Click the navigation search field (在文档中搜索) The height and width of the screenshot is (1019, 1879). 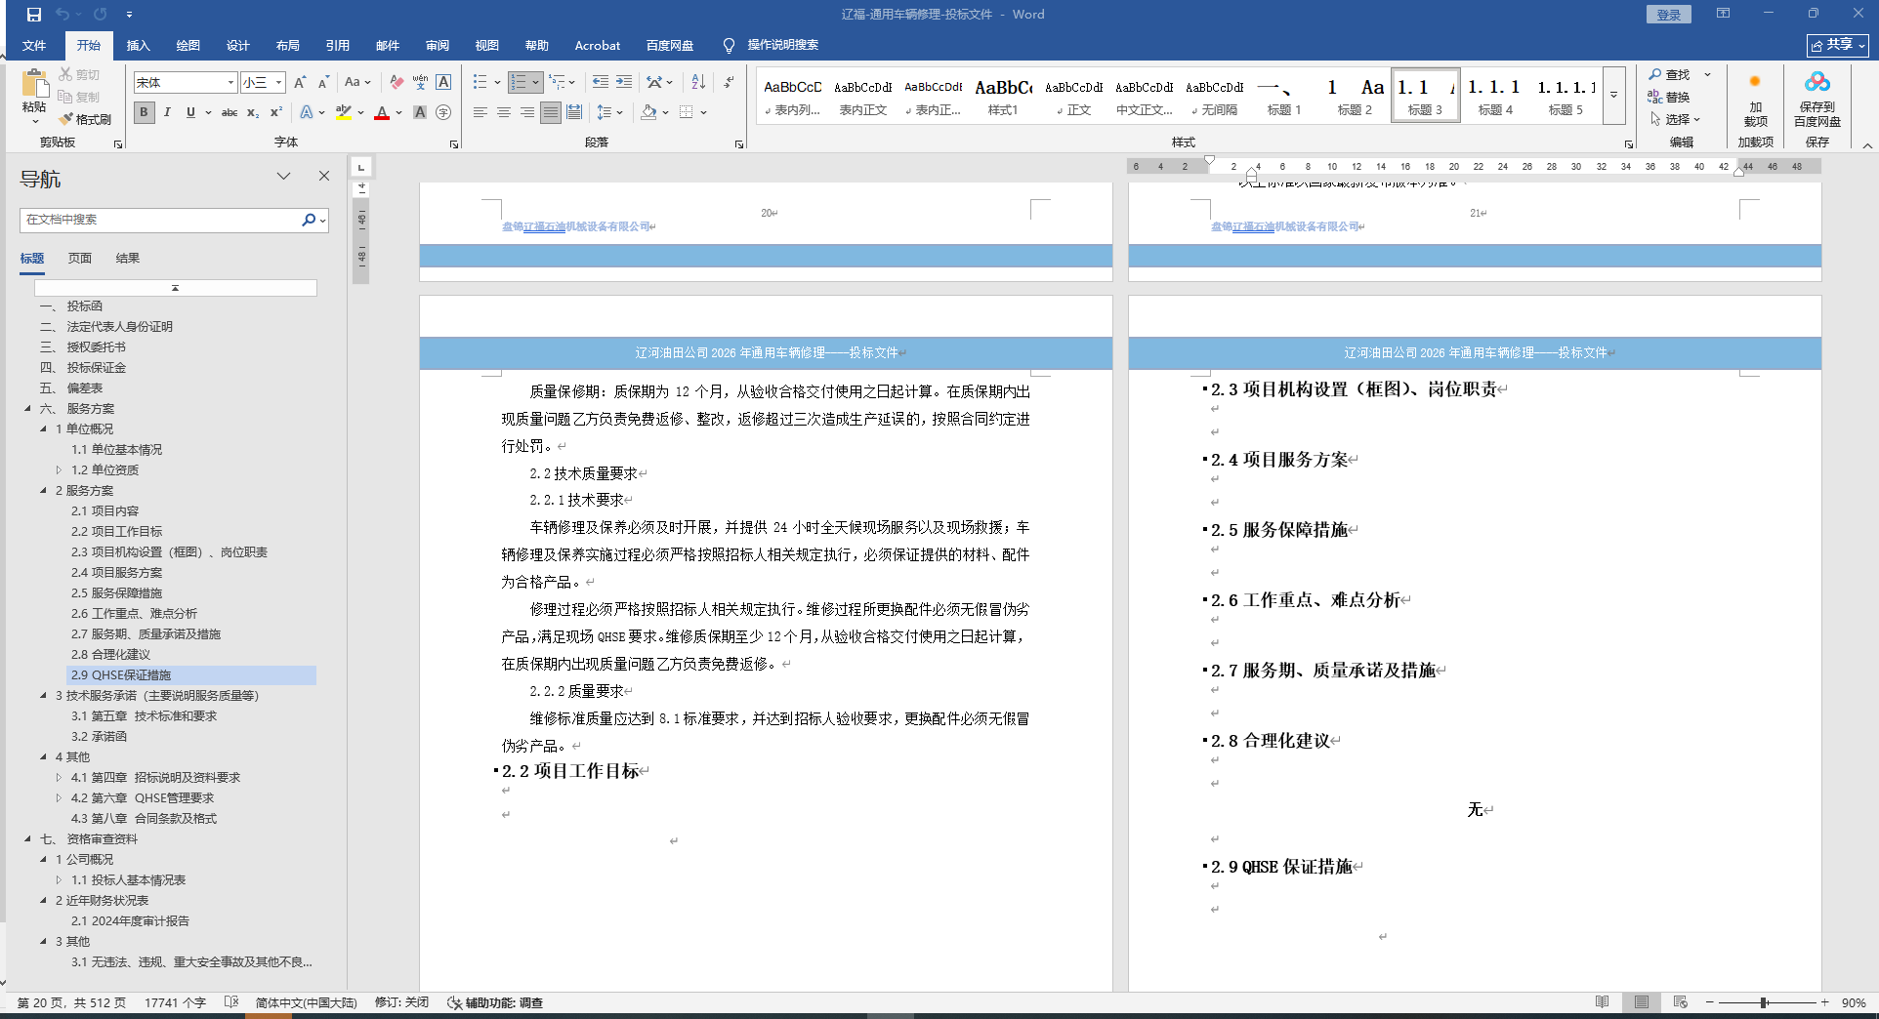point(160,220)
